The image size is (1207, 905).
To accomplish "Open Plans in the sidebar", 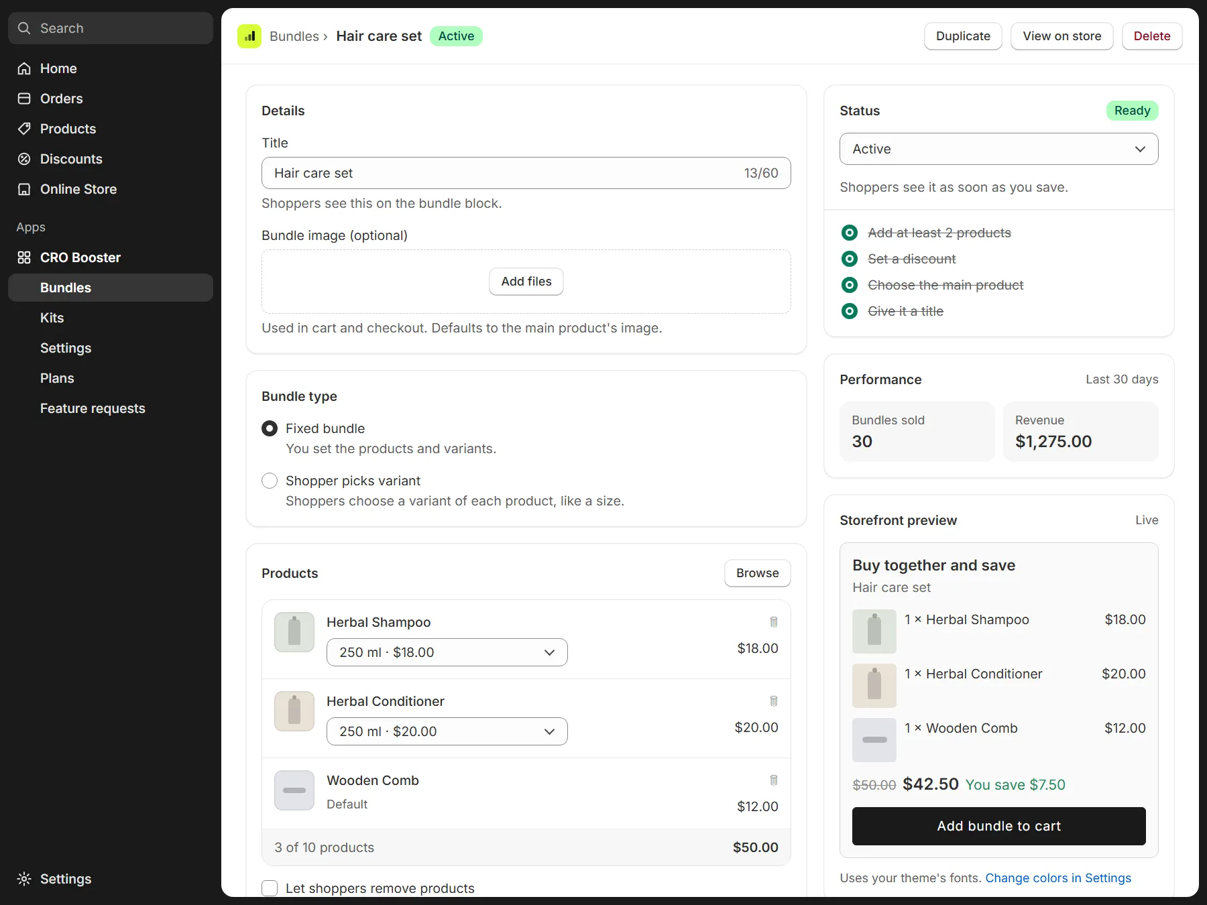I will pyautogui.click(x=111, y=378).
